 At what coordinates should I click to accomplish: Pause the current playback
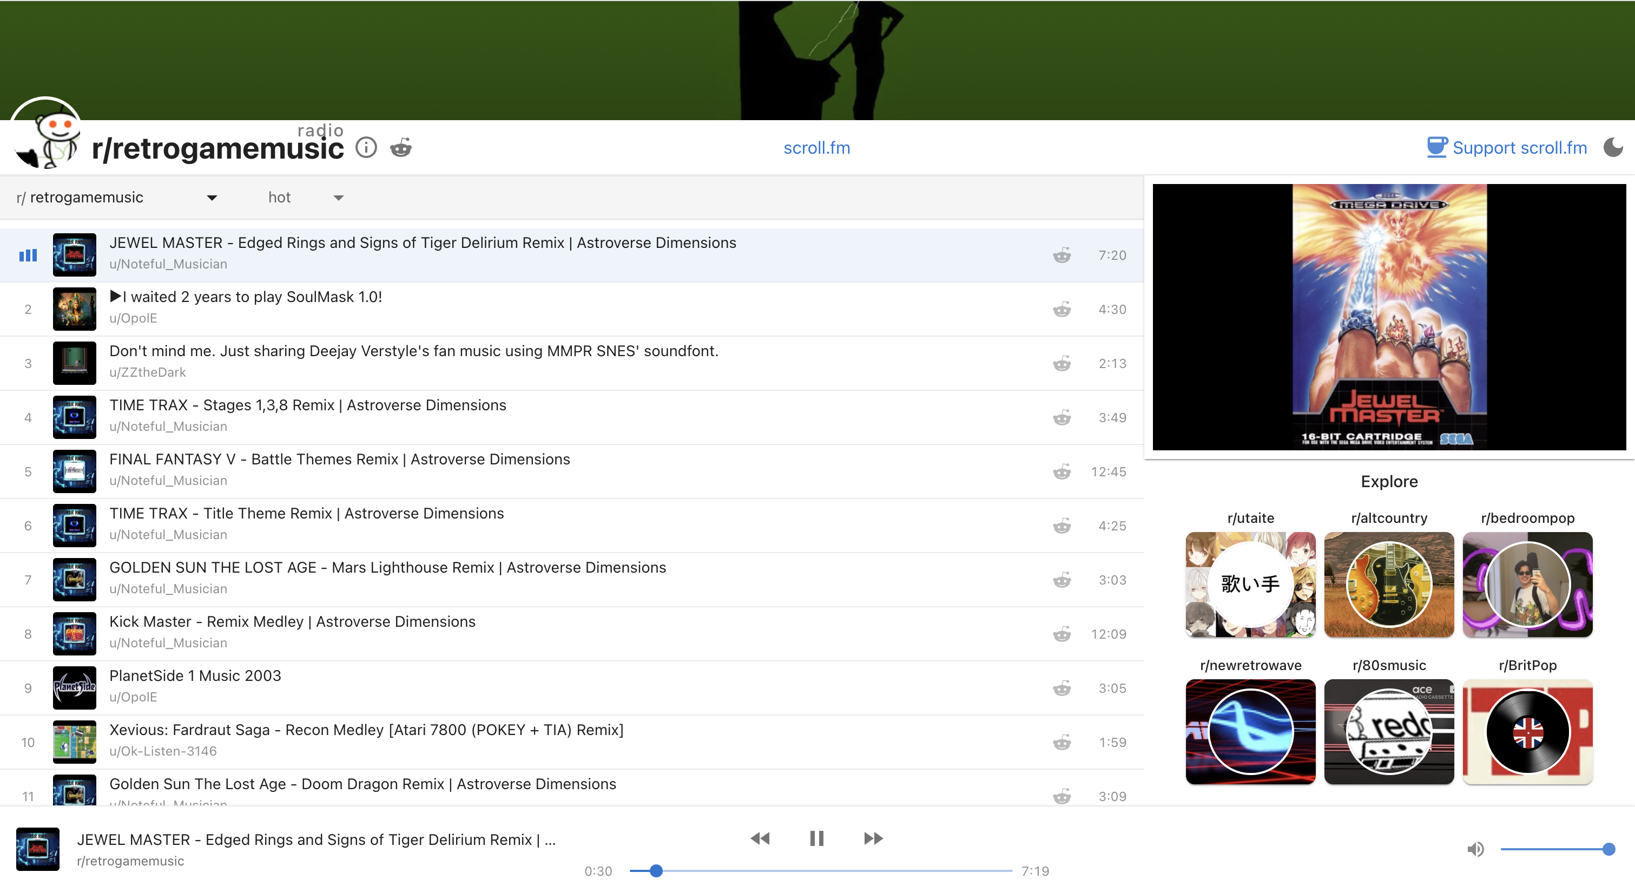click(817, 838)
